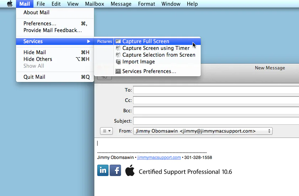Select Capture Selection from Screen
299x196 pixels.
pyautogui.click(x=157, y=55)
